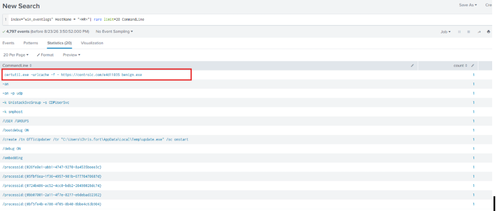Click count value for certutil.exe row

click(x=474, y=75)
